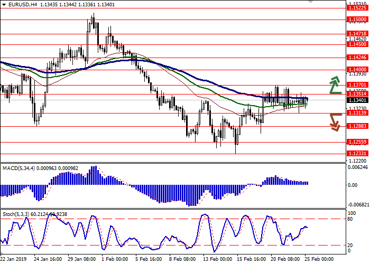
Task: Click the 1.12883 support price label
Action: click(x=357, y=126)
